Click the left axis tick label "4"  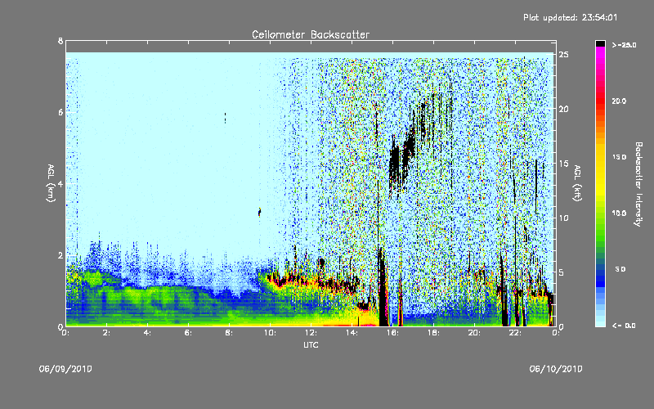(60, 183)
